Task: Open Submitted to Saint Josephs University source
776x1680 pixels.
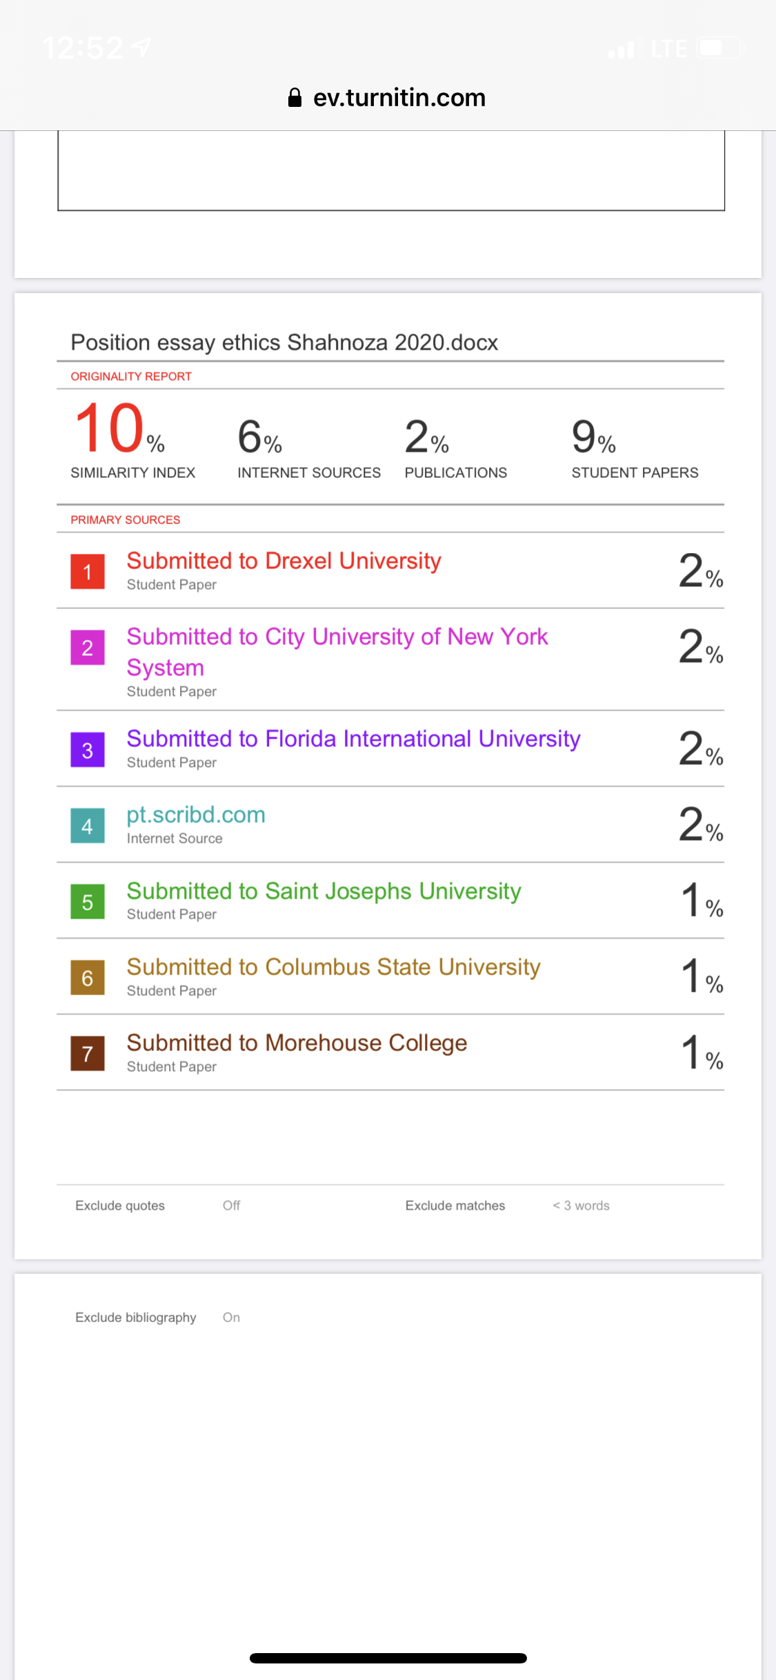Action: tap(324, 891)
